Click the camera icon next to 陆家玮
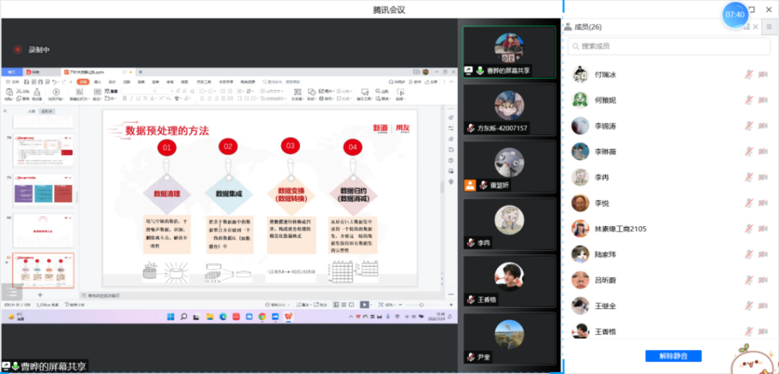Image resolution: width=779 pixels, height=374 pixels. click(x=763, y=254)
